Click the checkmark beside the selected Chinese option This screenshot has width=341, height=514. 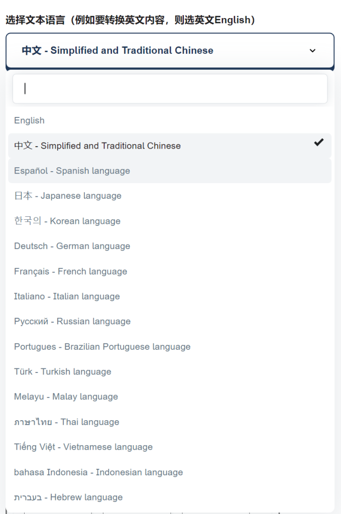pyautogui.click(x=318, y=143)
